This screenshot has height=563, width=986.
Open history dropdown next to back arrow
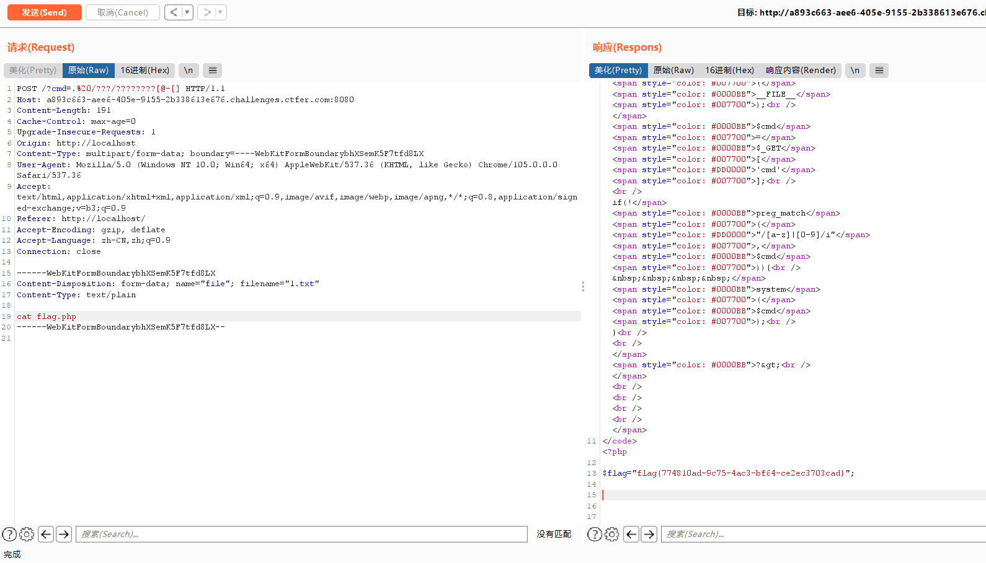[x=187, y=12]
